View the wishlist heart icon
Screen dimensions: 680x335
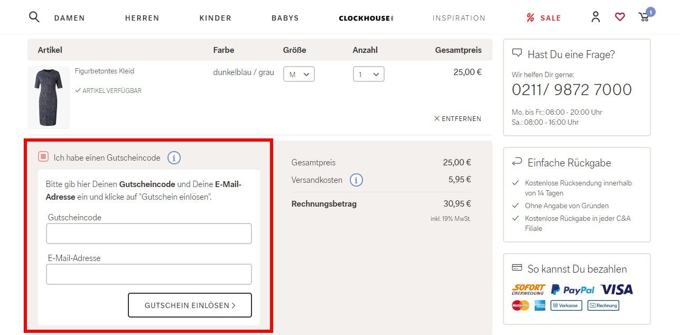pyautogui.click(x=620, y=17)
